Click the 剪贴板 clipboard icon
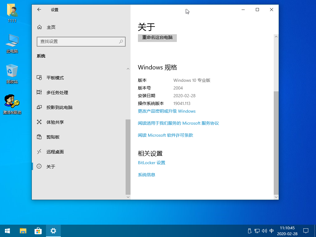 (39, 137)
